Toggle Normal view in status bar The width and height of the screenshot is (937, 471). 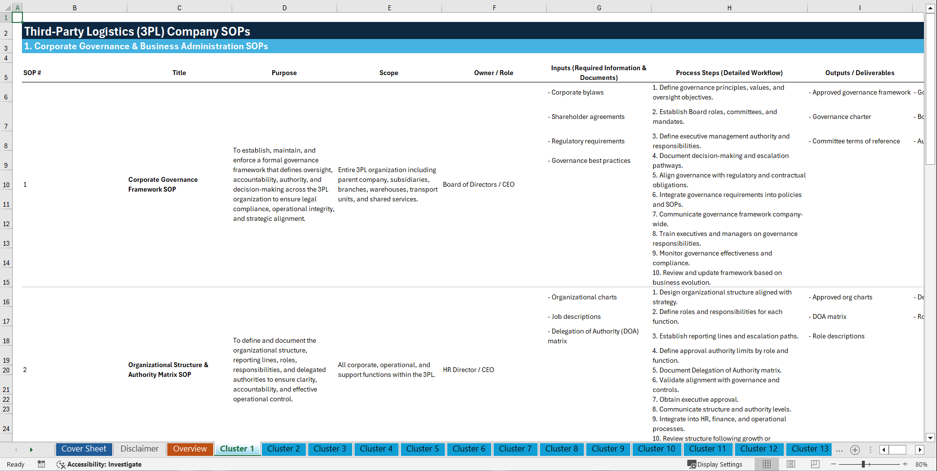point(766,464)
